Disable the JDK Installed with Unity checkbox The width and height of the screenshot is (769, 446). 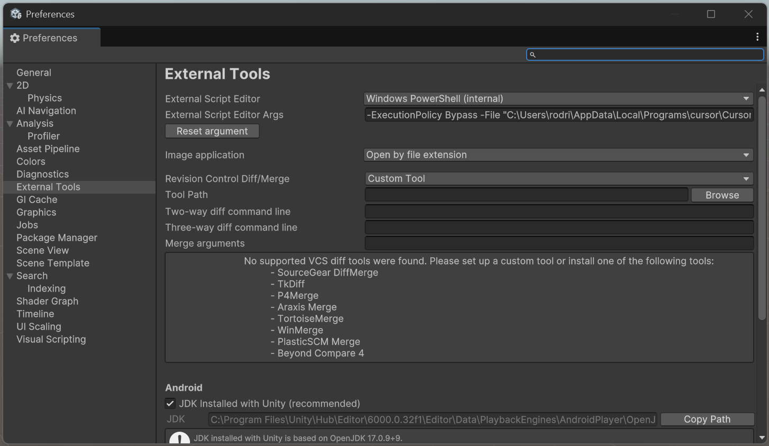[170, 403]
